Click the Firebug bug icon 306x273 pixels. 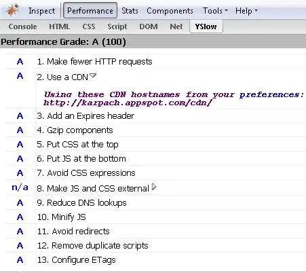click(12, 10)
